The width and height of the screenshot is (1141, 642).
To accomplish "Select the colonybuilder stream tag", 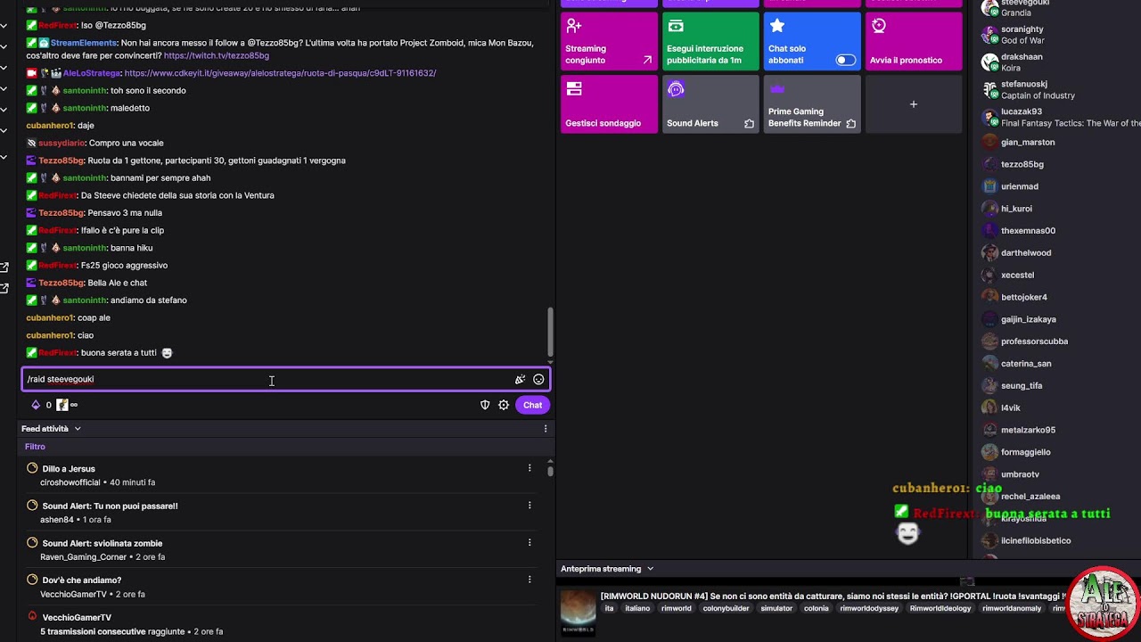I will click(724, 608).
